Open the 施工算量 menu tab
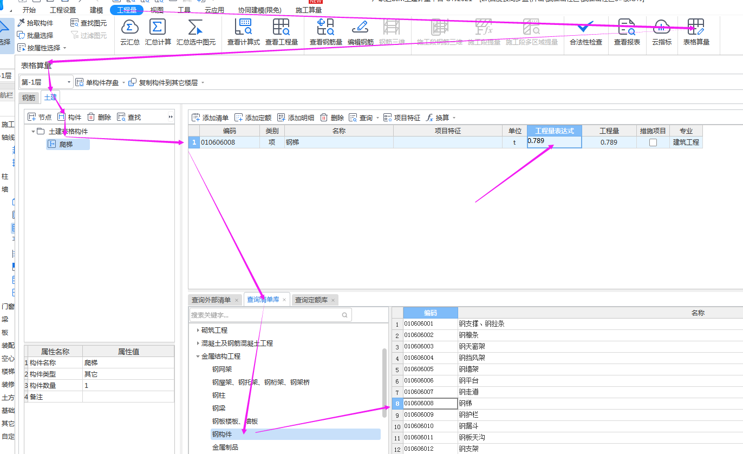743x454 pixels. pyautogui.click(x=309, y=10)
